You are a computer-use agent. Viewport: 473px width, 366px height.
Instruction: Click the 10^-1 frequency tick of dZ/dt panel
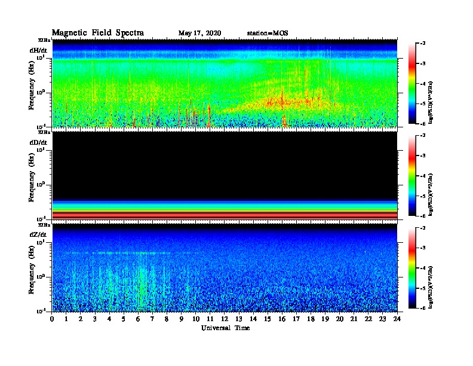[x=41, y=311]
